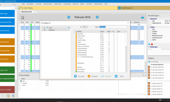This screenshot has height=102, width=170.
Task: Click the Naam input field
Action: pyautogui.click(x=113, y=27)
